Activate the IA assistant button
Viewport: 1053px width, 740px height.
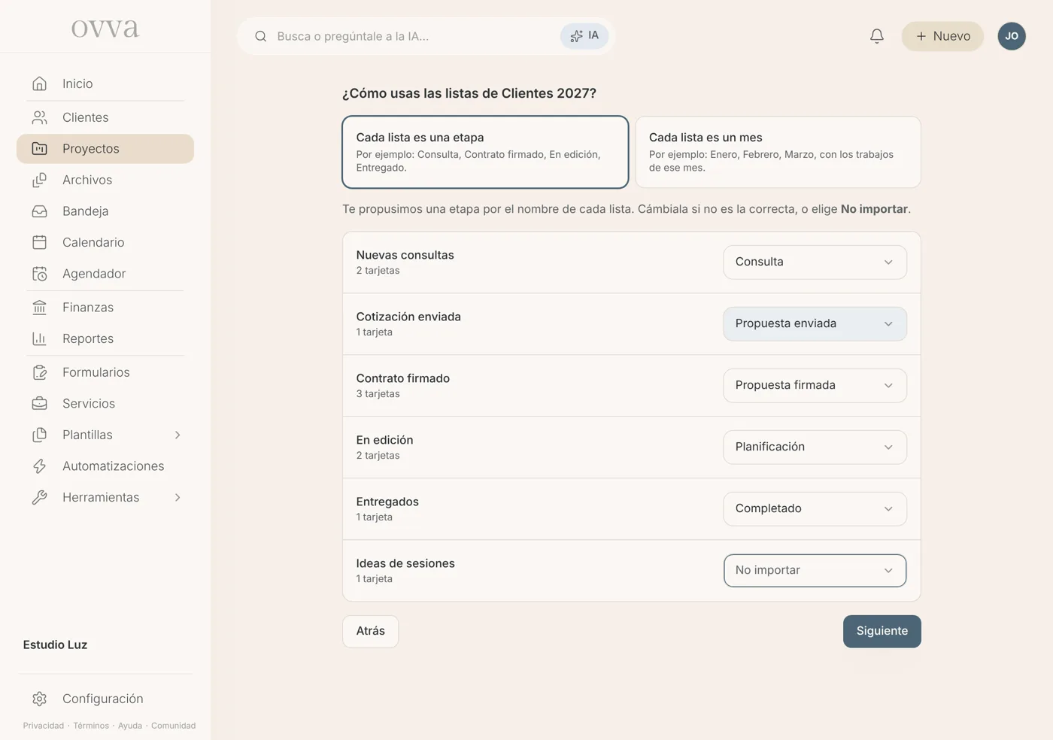(x=584, y=36)
